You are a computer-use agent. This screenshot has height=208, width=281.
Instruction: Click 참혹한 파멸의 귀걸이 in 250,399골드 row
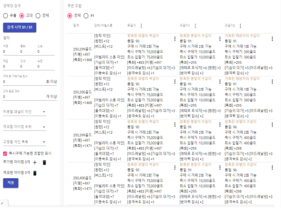[240, 122]
